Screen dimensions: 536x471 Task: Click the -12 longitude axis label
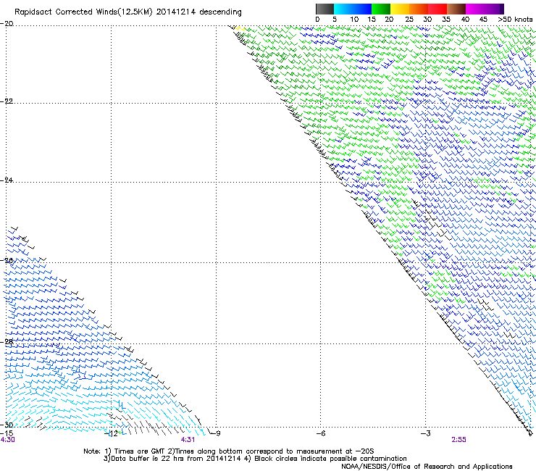(x=111, y=433)
